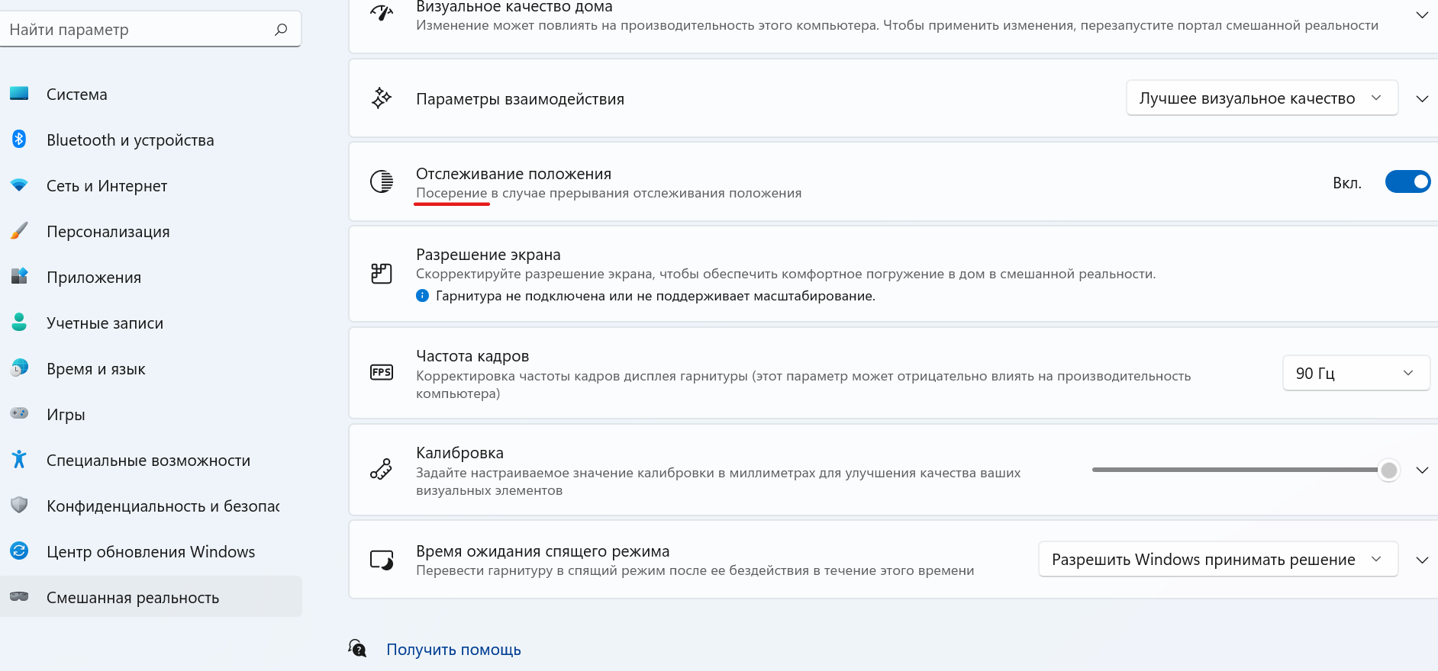The height and width of the screenshot is (671, 1438).
Task: Open Система in the sidebar
Action: (x=76, y=95)
